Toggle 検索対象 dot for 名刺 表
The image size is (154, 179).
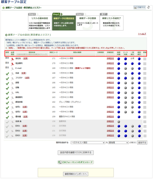tap(119, 122)
